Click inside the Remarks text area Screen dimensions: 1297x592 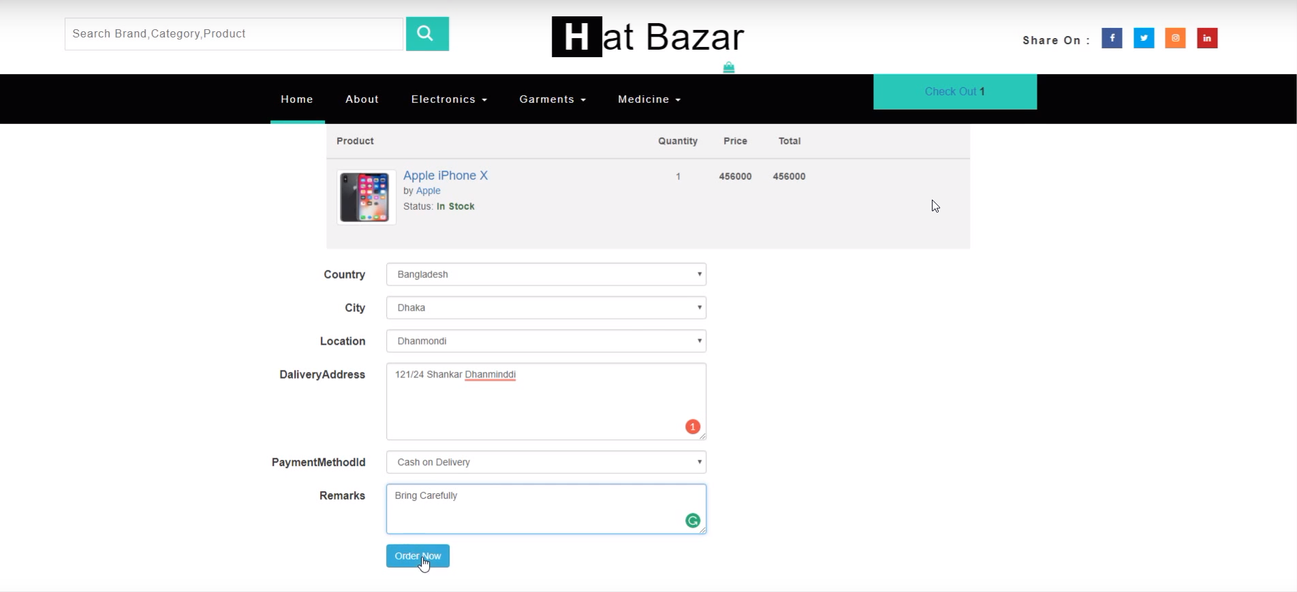[x=546, y=509]
